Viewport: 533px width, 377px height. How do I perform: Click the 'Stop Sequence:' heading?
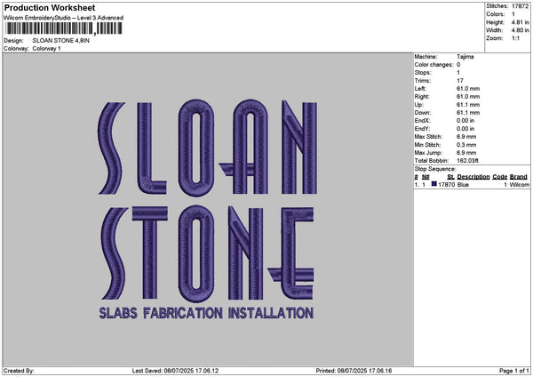pos(435,169)
